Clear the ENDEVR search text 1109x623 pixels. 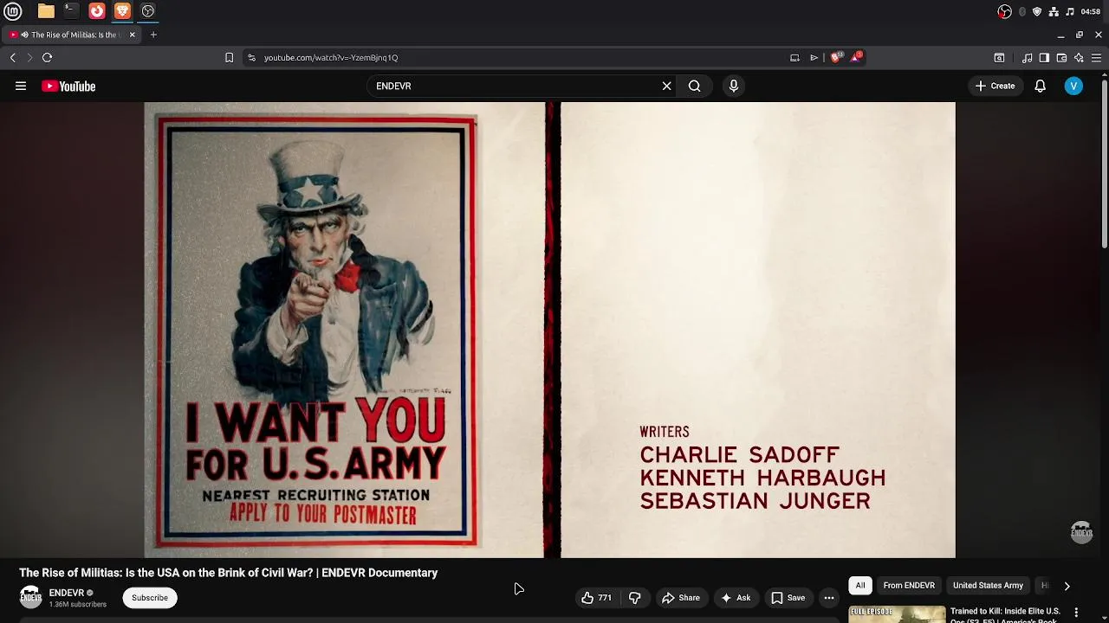pyautogui.click(x=666, y=87)
